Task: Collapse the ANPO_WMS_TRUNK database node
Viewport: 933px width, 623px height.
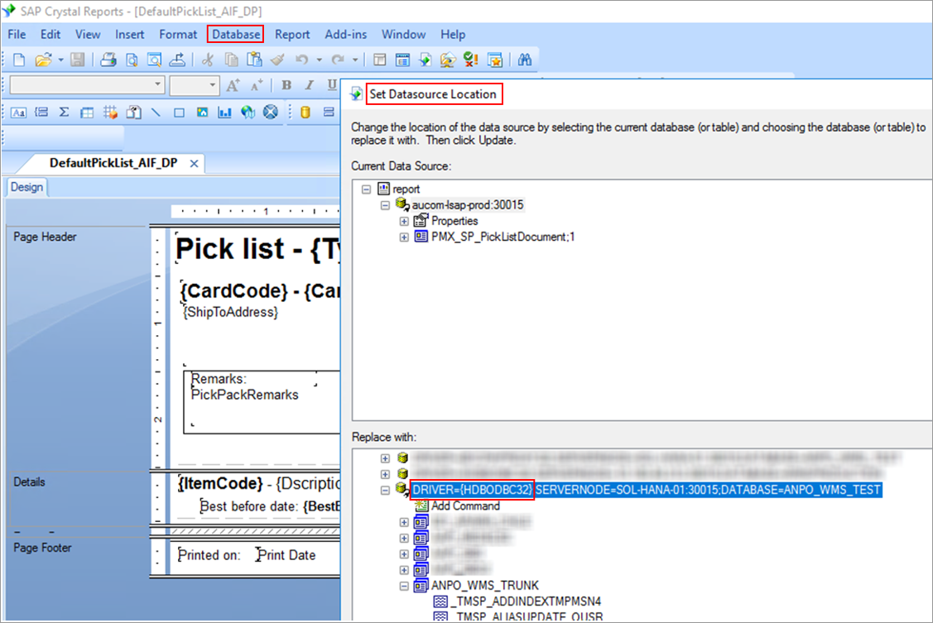Action: (x=403, y=586)
